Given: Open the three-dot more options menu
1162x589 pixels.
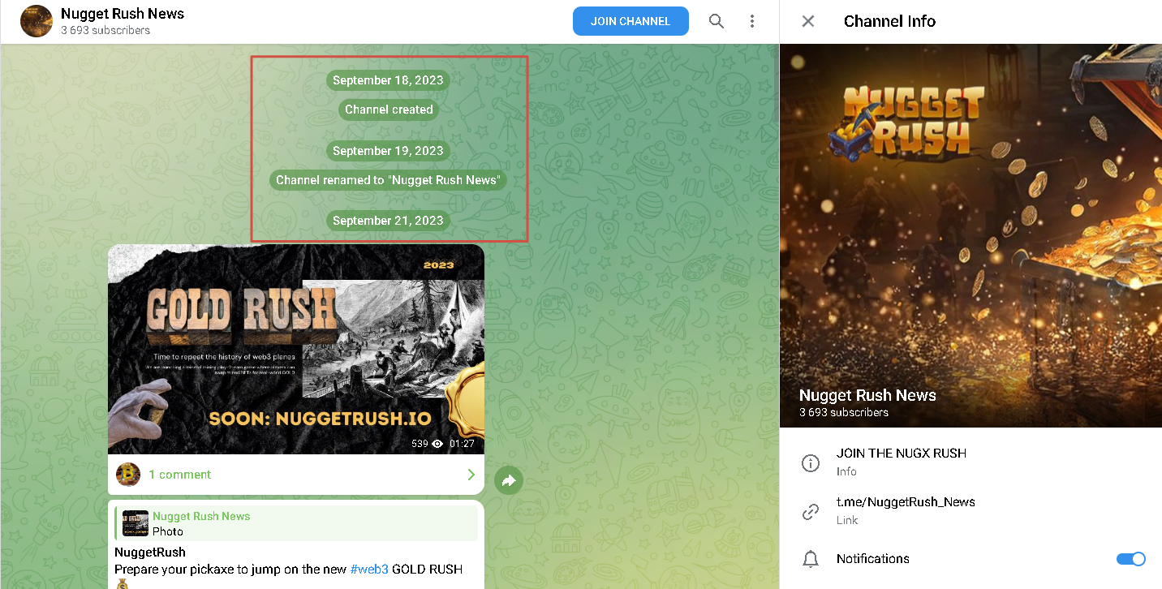Looking at the screenshot, I should pos(752,21).
